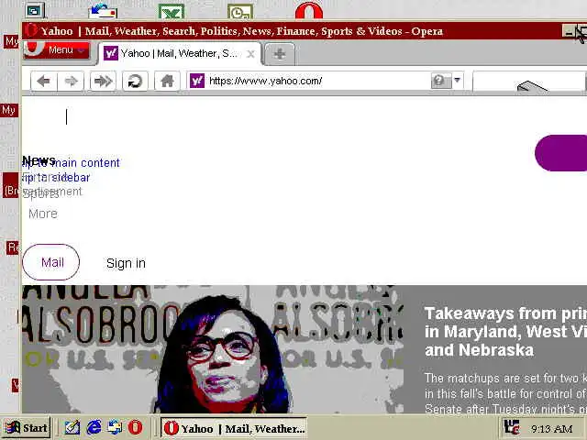Open the Takeaways from primaries headline
The width and height of the screenshot is (587, 440).
[505, 332]
